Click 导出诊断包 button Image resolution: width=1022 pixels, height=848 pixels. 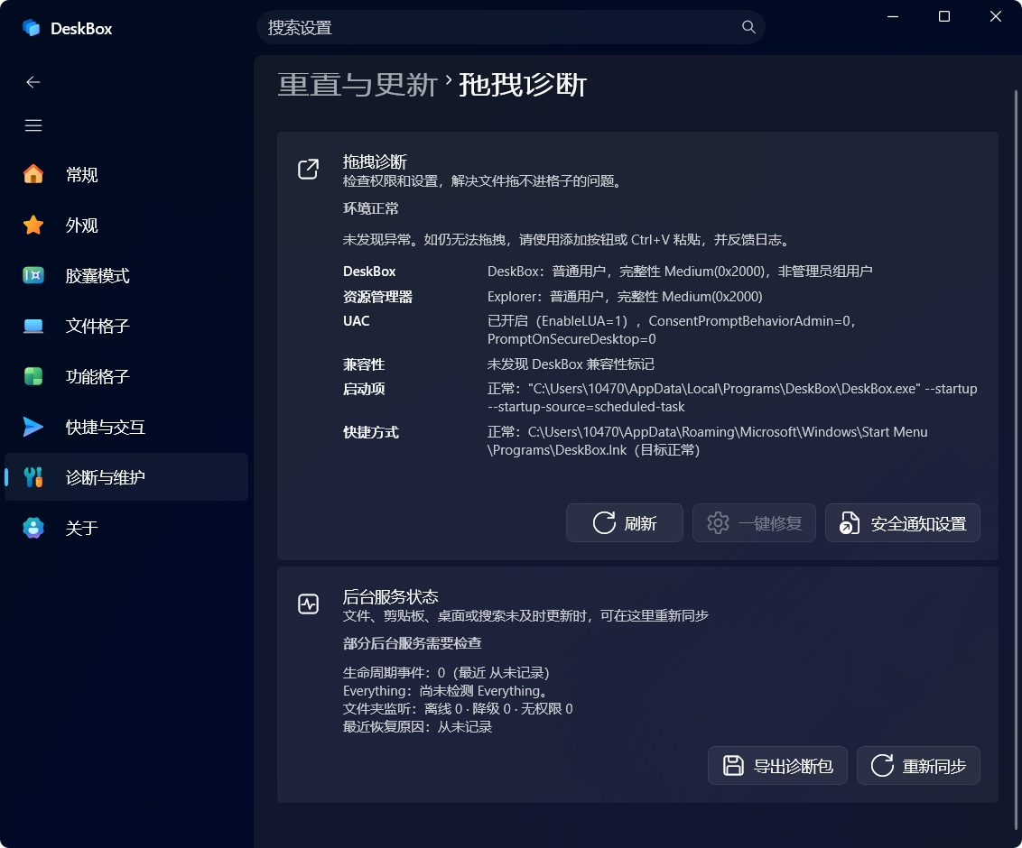pyautogui.click(x=777, y=765)
